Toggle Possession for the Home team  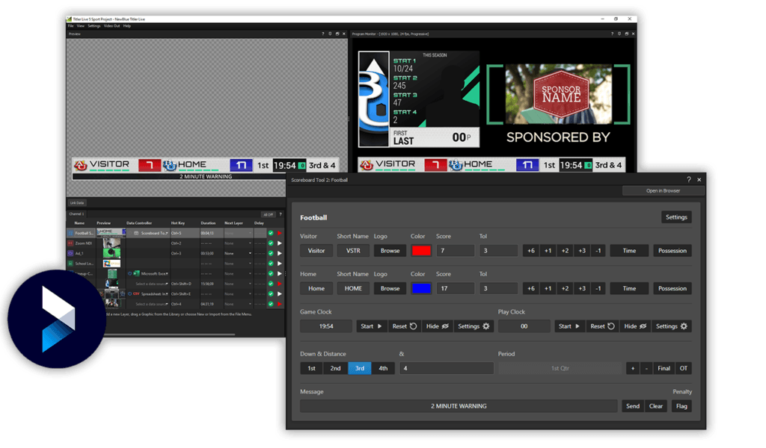click(671, 287)
